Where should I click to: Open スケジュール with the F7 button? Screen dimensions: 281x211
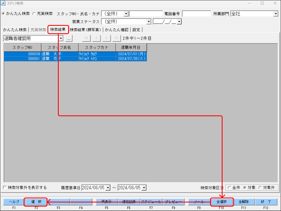coord(151,202)
